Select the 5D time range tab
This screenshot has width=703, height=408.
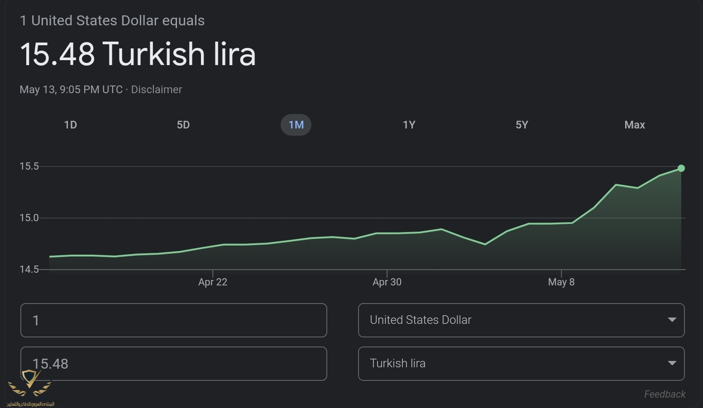183,125
